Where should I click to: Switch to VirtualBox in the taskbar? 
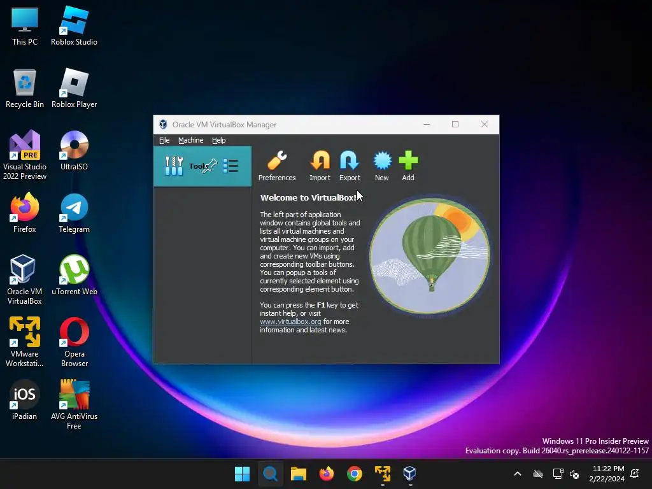(410, 474)
